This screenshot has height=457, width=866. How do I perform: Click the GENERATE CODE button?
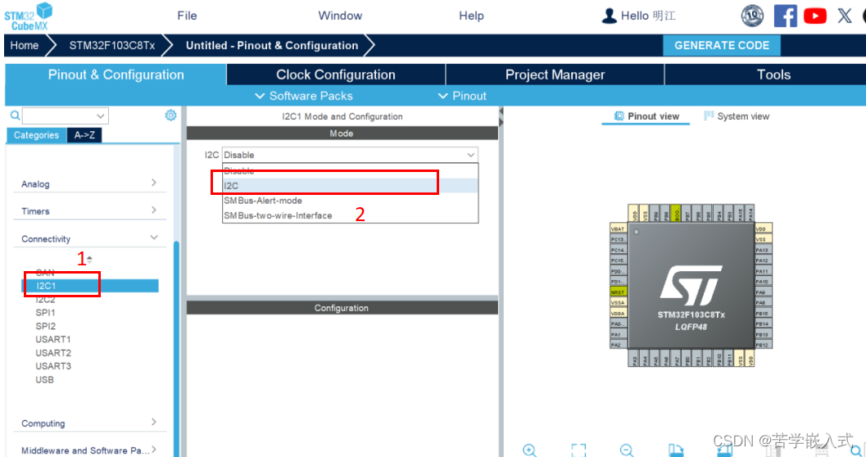[721, 45]
